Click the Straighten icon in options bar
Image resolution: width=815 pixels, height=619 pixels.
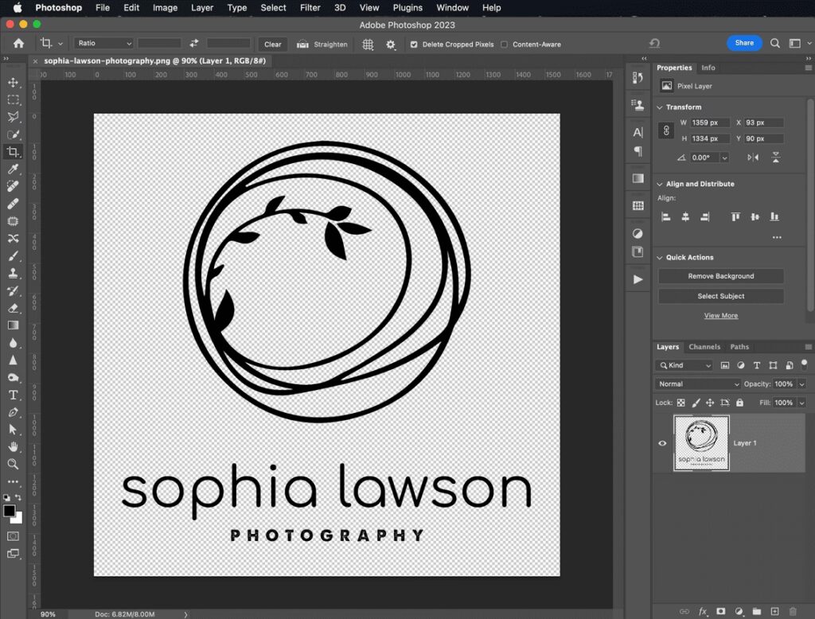302,45
